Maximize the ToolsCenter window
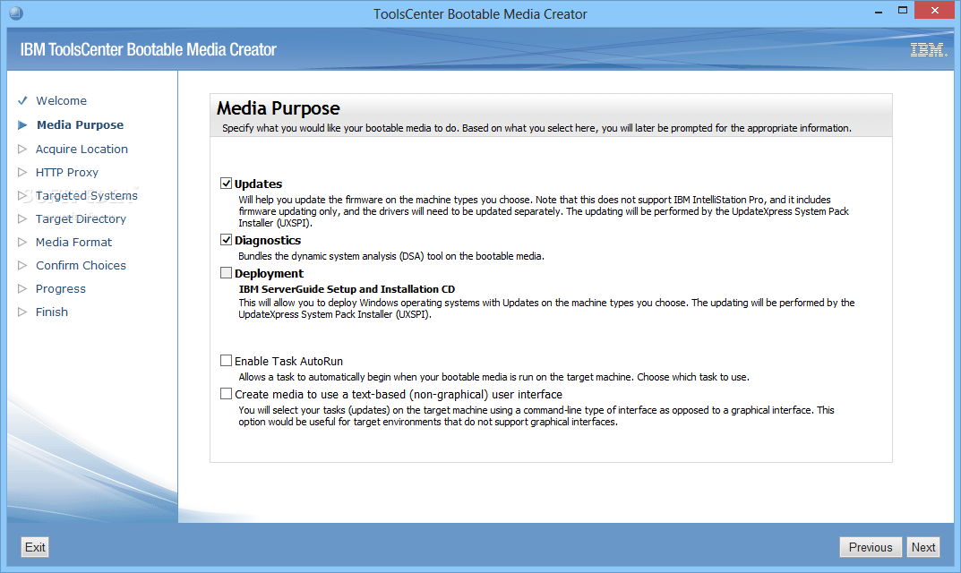This screenshot has width=961, height=573. (x=902, y=11)
